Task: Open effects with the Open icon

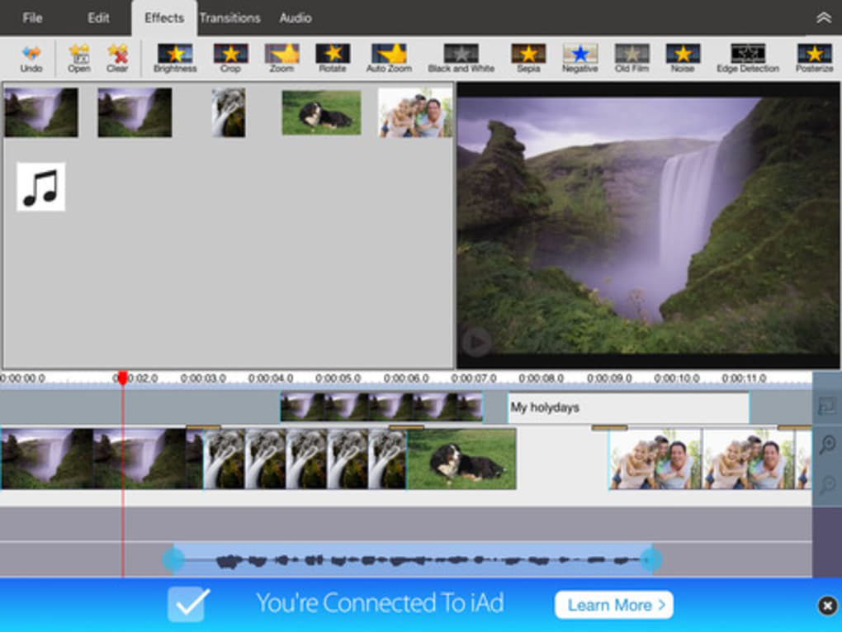Action: pyautogui.click(x=79, y=58)
